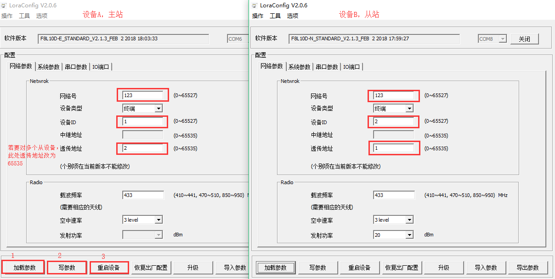Click 导出参数 button in Device B window
555x279 pixels.
point(527,268)
